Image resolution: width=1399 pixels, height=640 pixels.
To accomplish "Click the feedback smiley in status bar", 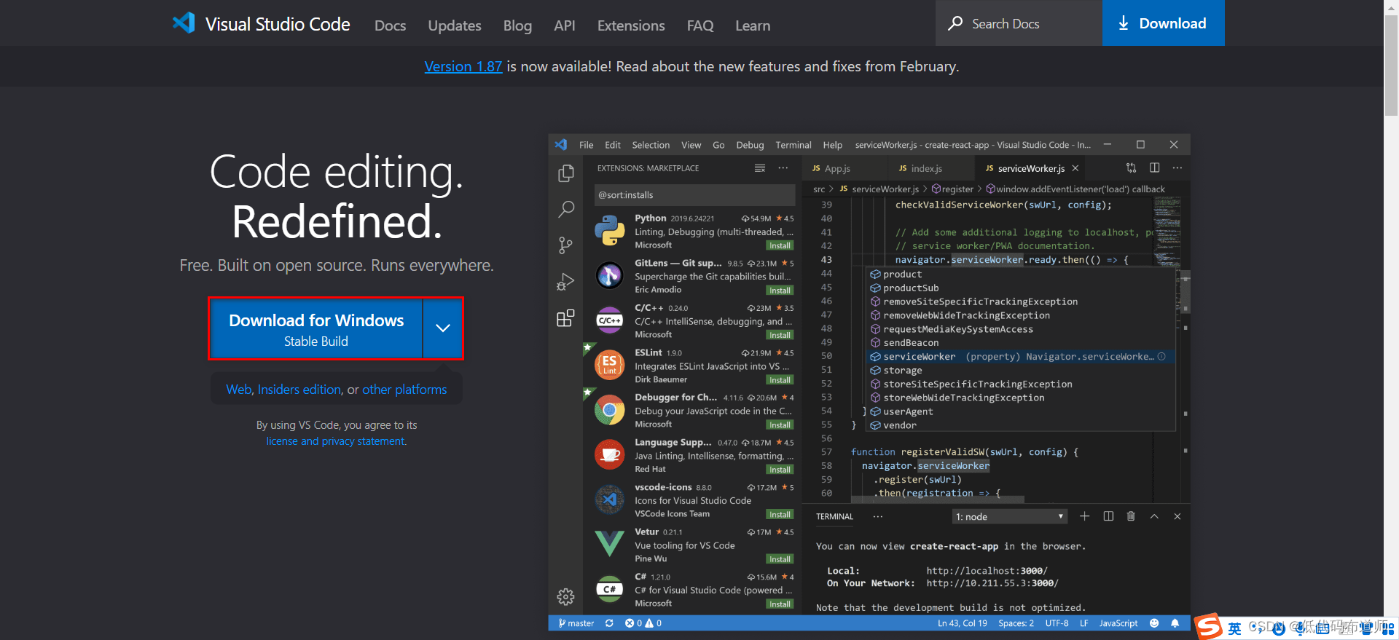I will (1154, 623).
